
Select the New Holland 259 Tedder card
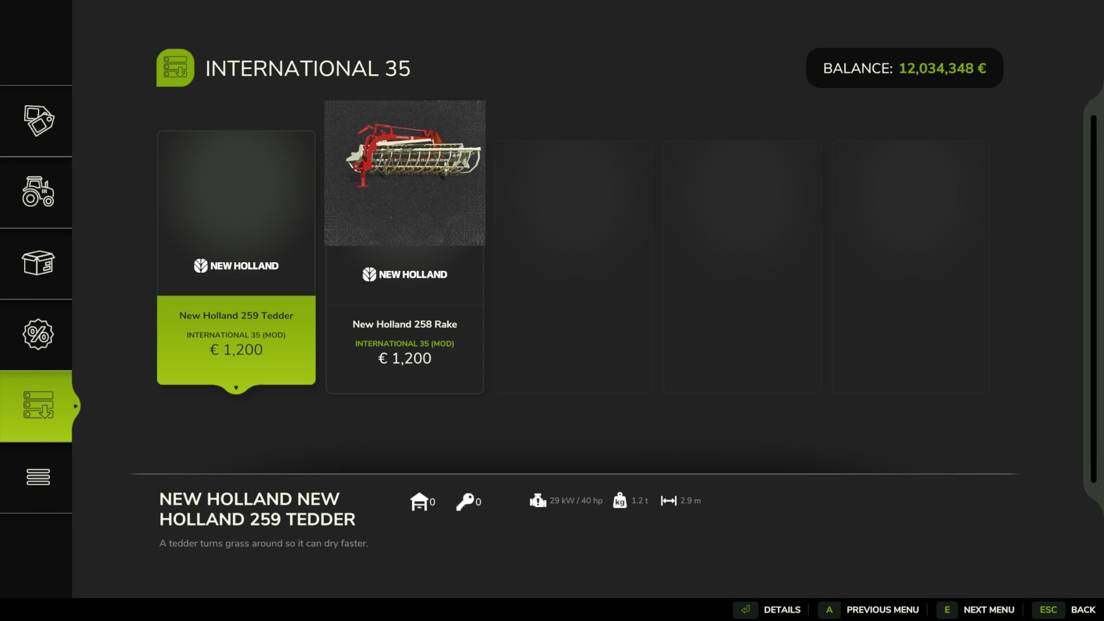[x=236, y=259]
